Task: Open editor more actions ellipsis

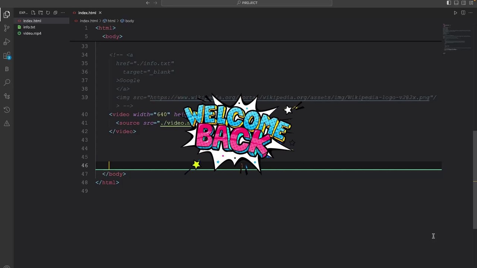Action: [x=471, y=13]
